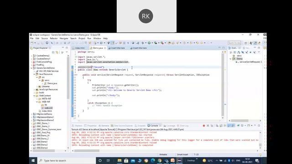Viewport: 292px width, 164px height.
Task: Toggle Sort in Outline toolbar
Action: pos(239,52)
